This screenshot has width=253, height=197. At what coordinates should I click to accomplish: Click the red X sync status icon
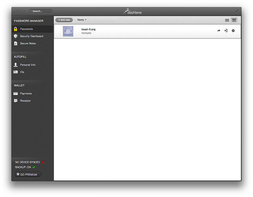tap(43, 162)
